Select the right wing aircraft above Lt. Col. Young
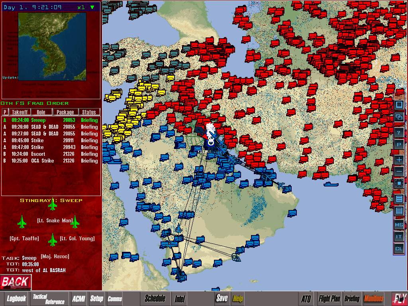 pos(75,222)
